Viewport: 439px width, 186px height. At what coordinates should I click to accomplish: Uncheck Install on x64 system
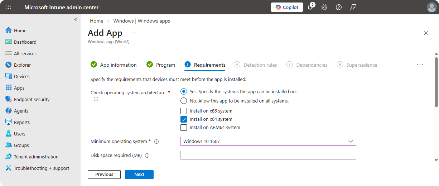184,119
